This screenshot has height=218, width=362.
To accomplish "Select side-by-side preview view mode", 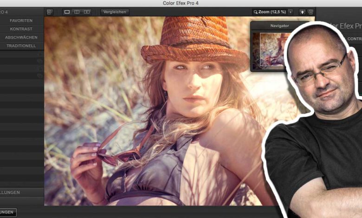I will [87, 12].
